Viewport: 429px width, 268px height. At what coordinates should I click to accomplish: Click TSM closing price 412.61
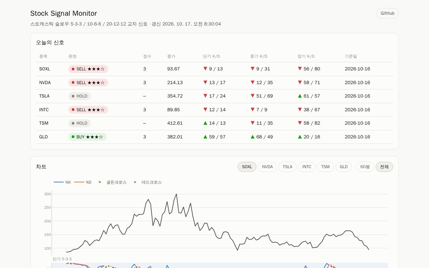tap(175, 123)
